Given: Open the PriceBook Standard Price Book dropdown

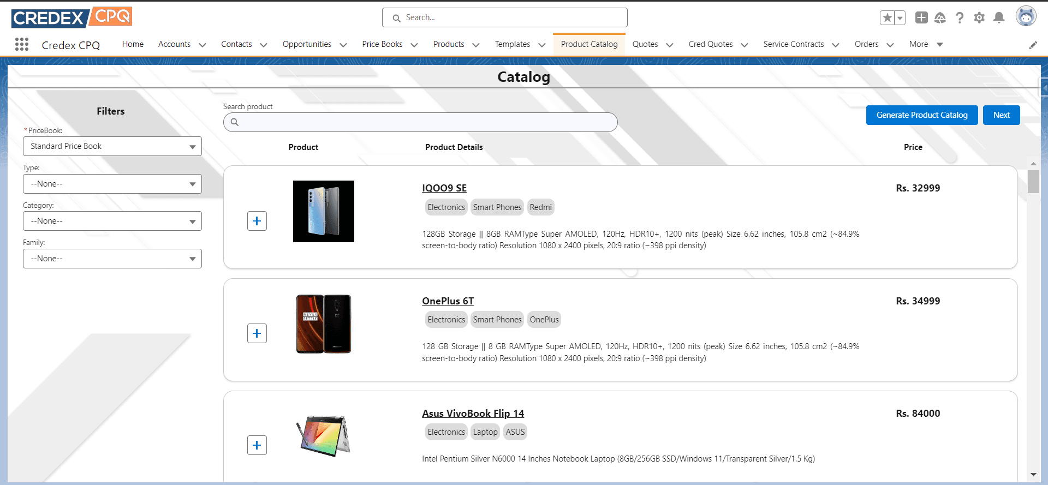Looking at the screenshot, I should pos(112,146).
